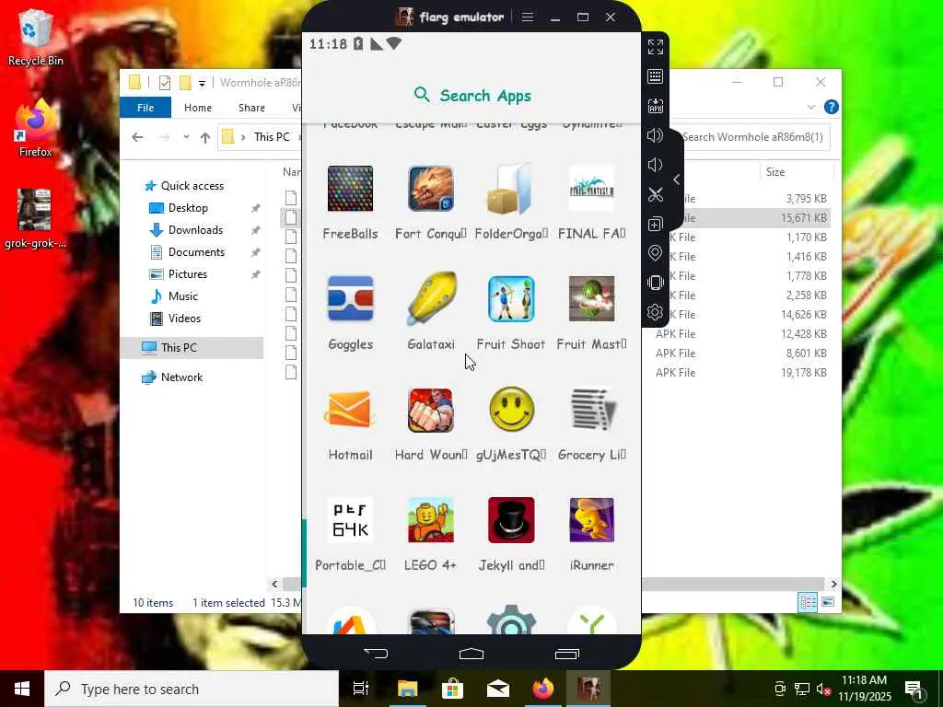Decrease emulator volume with lower speaker icon

[x=655, y=165]
